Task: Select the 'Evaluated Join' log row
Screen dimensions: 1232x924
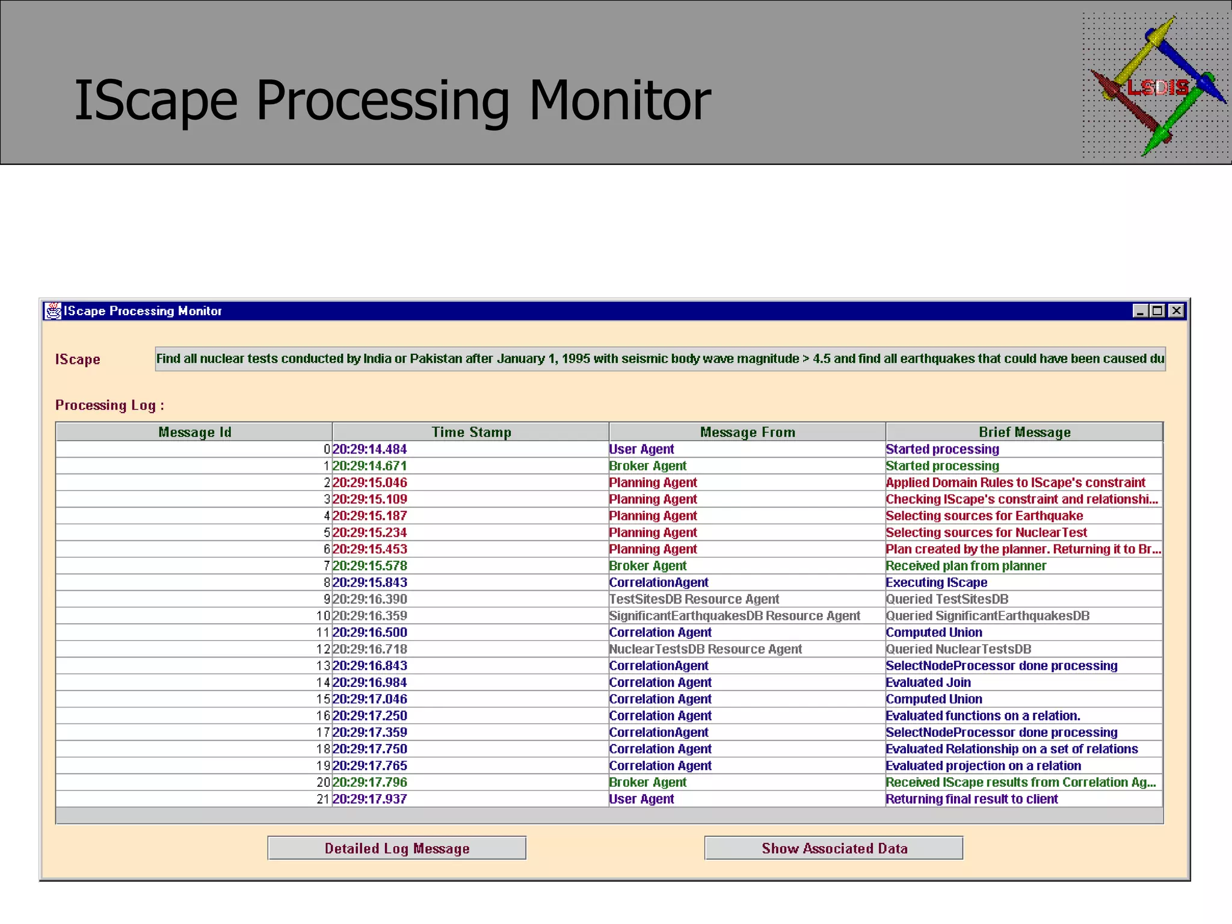Action: pyautogui.click(x=928, y=683)
